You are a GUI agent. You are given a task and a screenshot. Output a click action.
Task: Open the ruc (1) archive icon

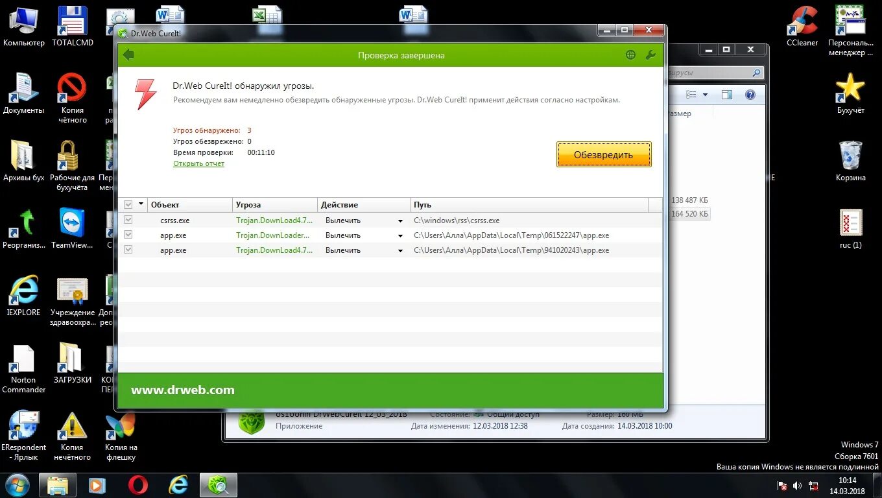[850, 229]
